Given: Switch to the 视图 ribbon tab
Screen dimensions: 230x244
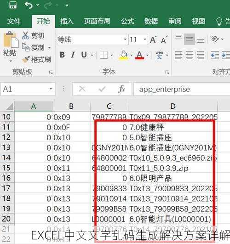Looking at the screenshot, I should tap(198, 21).
